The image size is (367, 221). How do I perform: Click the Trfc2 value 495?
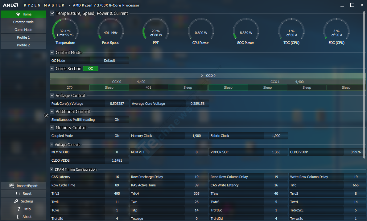click(x=117, y=193)
